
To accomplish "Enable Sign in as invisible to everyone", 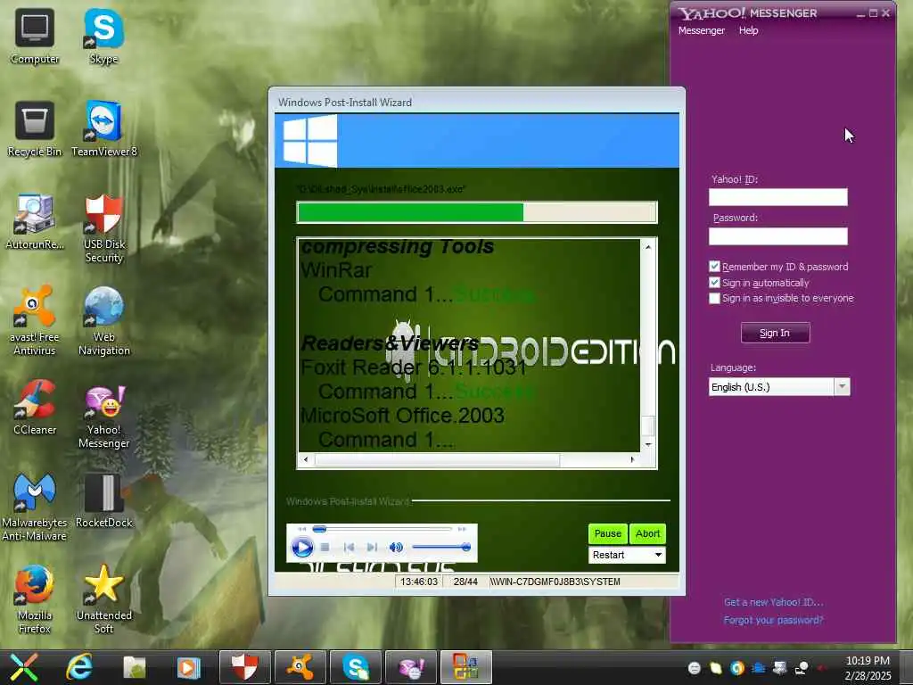I will [x=714, y=298].
